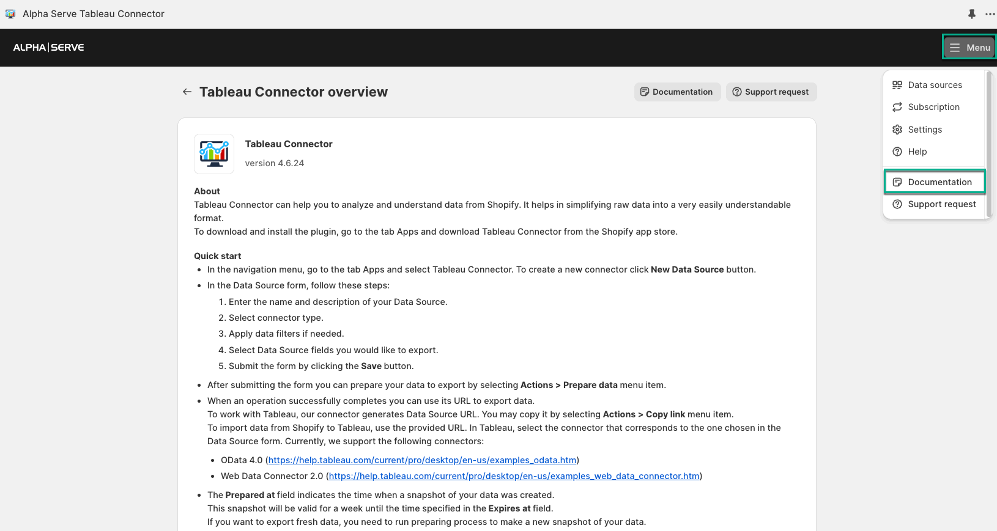The width and height of the screenshot is (997, 531).
Task: Open the OData 4.0 help link
Action: coord(422,460)
